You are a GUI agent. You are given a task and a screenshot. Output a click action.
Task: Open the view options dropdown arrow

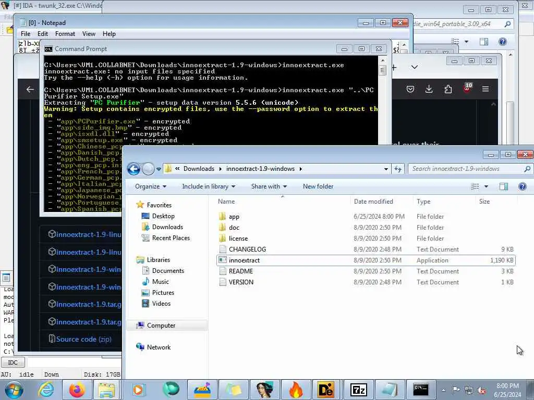tap(487, 186)
